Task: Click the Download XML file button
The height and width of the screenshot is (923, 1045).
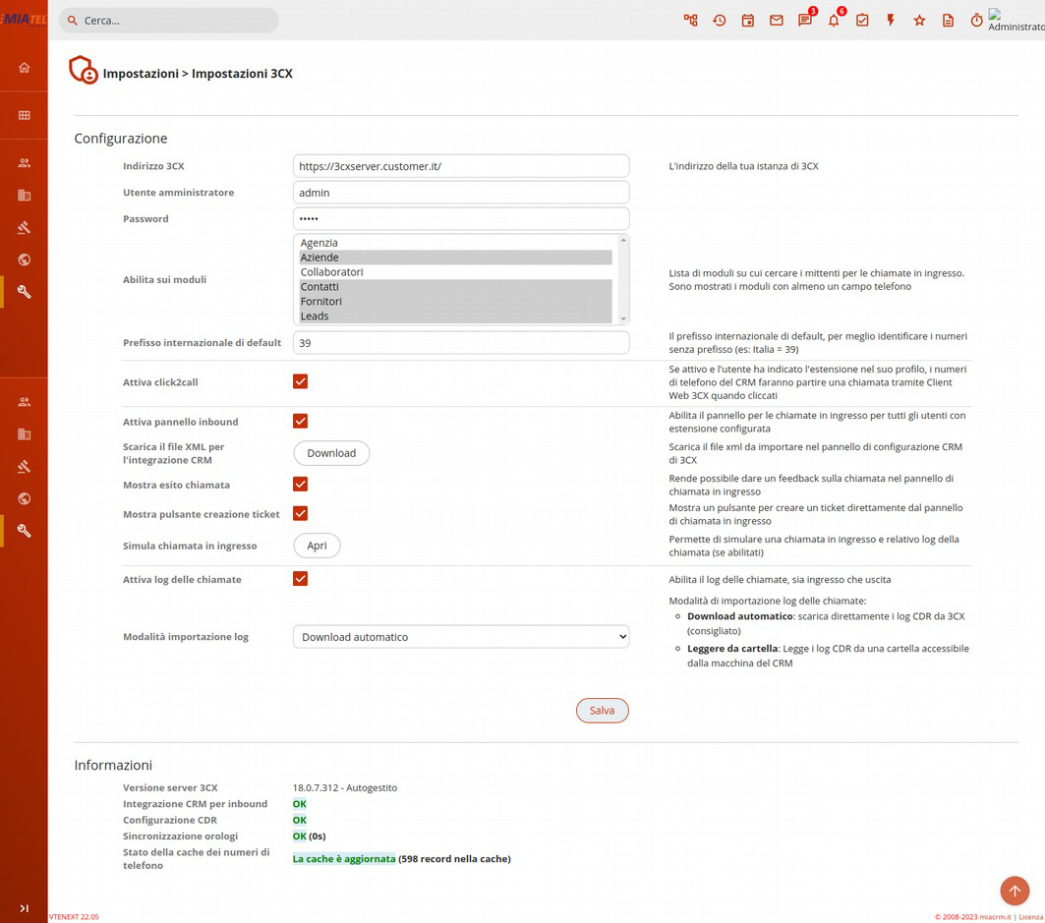Action: 331,453
